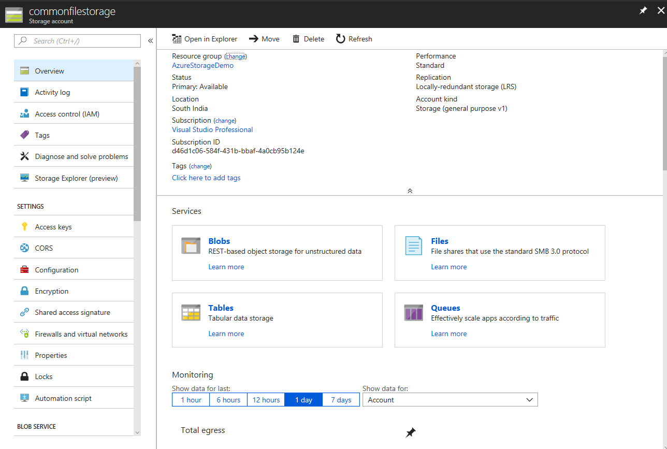Screen dimensions: 667x449
Task: Open the Activity log menu item
Action: (x=74, y=92)
